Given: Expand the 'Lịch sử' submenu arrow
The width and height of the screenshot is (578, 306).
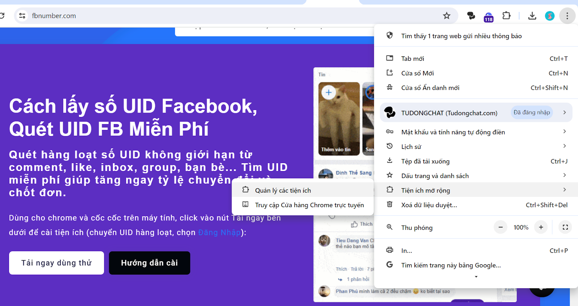Looking at the screenshot, I should click(x=565, y=146).
